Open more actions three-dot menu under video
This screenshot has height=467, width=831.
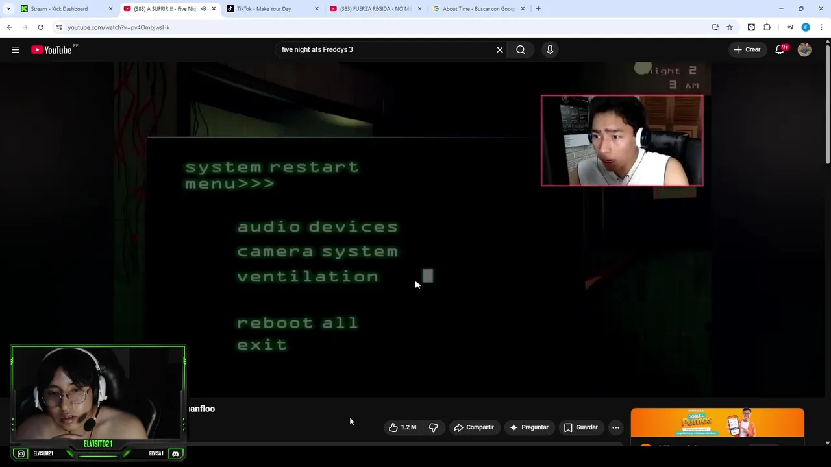pyautogui.click(x=615, y=427)
